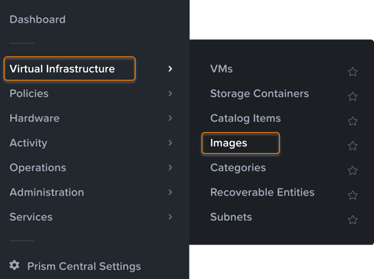Expand the Policies submenu chevron
Image resolution: width=374 pixels, height=279 pixels.
(170, 94)
